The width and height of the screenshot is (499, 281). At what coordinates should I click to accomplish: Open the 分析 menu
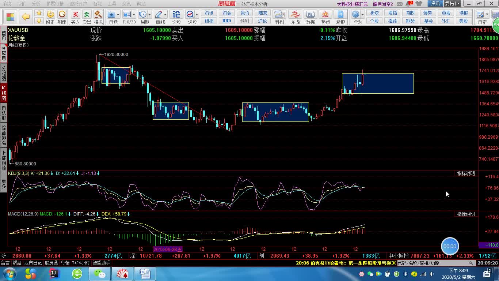tap(36, 4)
